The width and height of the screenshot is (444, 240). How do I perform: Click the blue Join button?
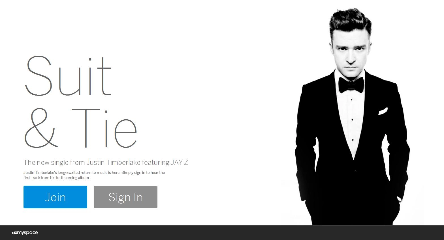pos(55,197)
